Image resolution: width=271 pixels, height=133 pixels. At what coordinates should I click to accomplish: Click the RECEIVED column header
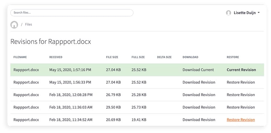[x=56, y=57]
